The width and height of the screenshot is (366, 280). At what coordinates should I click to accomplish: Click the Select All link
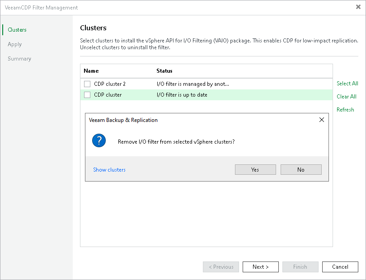pos(347,83)
